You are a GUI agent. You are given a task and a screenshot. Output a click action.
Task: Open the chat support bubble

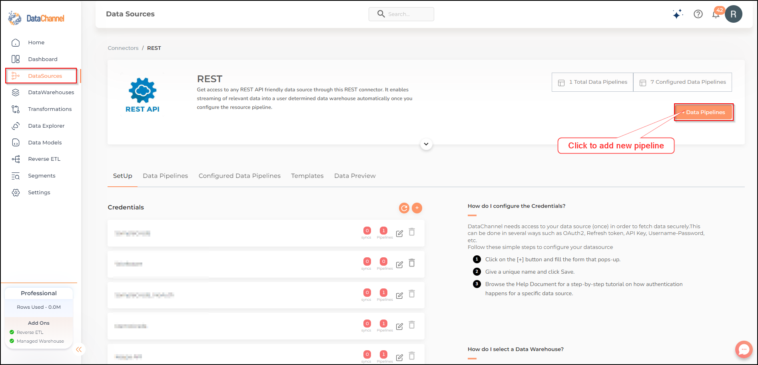pos(744,349)
